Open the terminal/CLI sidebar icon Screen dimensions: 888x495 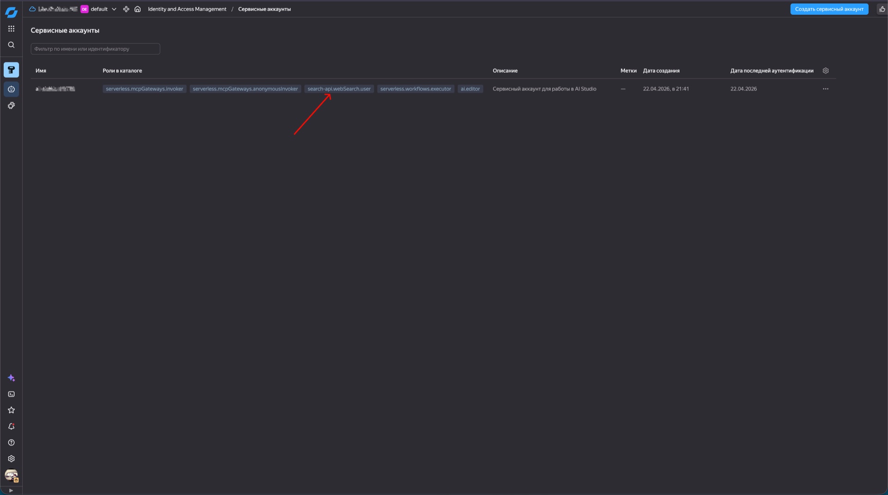coord(11,394)
